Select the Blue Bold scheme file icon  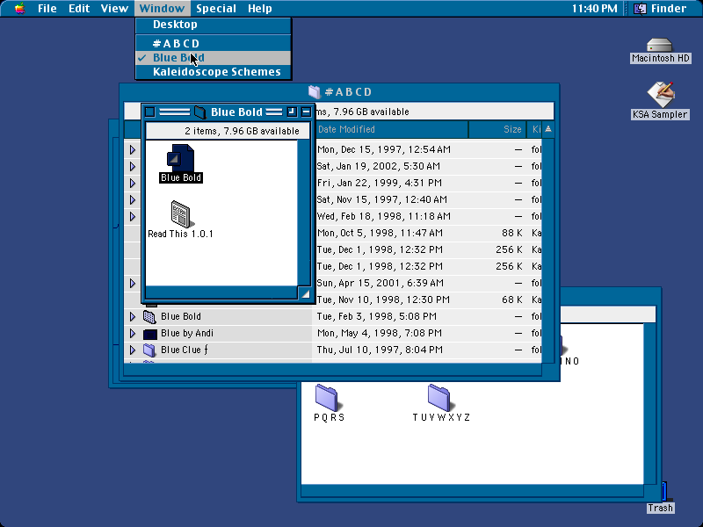tap(180, 158)
